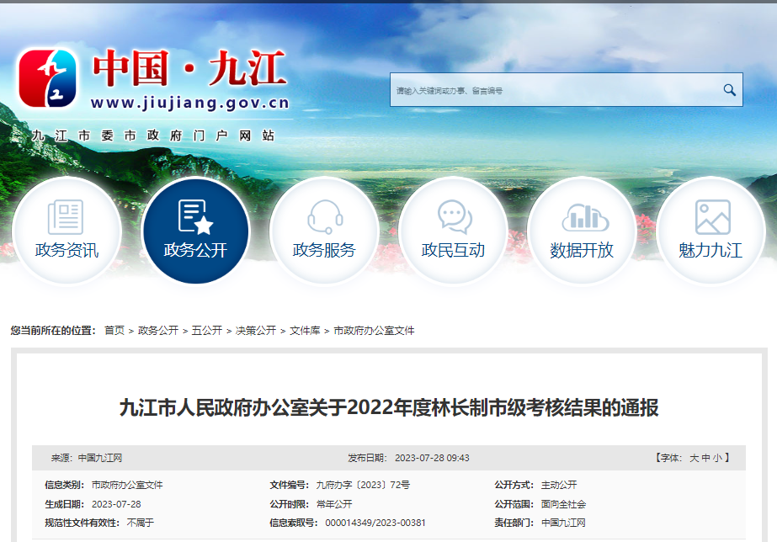Screen dimensions: 777x542
Task: Click source text 中国九江网 after 来源
Action: coord(100,459)
